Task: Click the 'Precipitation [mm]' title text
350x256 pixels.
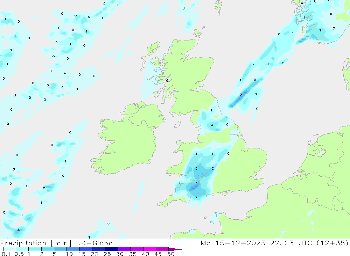Action: point(36,243)
